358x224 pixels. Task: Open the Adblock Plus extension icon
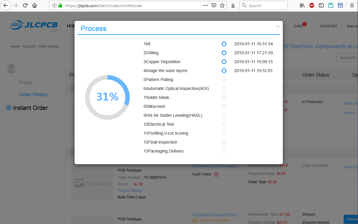312,5
